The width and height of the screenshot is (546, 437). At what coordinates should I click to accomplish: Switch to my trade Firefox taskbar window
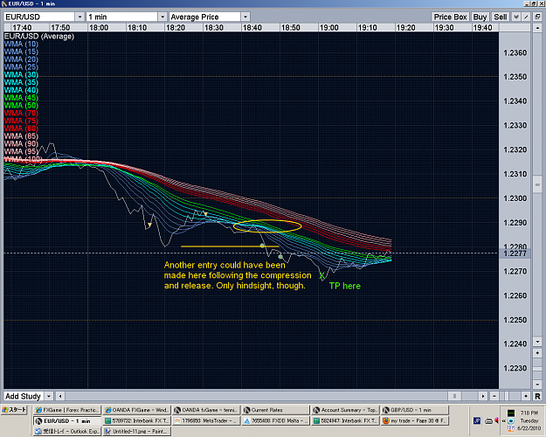(x=414, y=420)
